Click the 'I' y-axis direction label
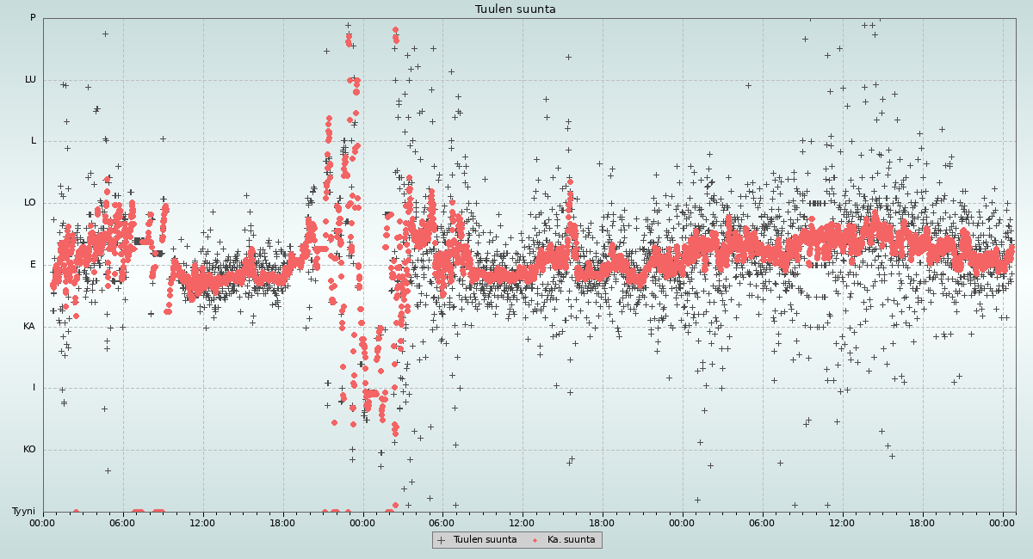This screenshot has width=1033, height=559. tap(34, 388)
